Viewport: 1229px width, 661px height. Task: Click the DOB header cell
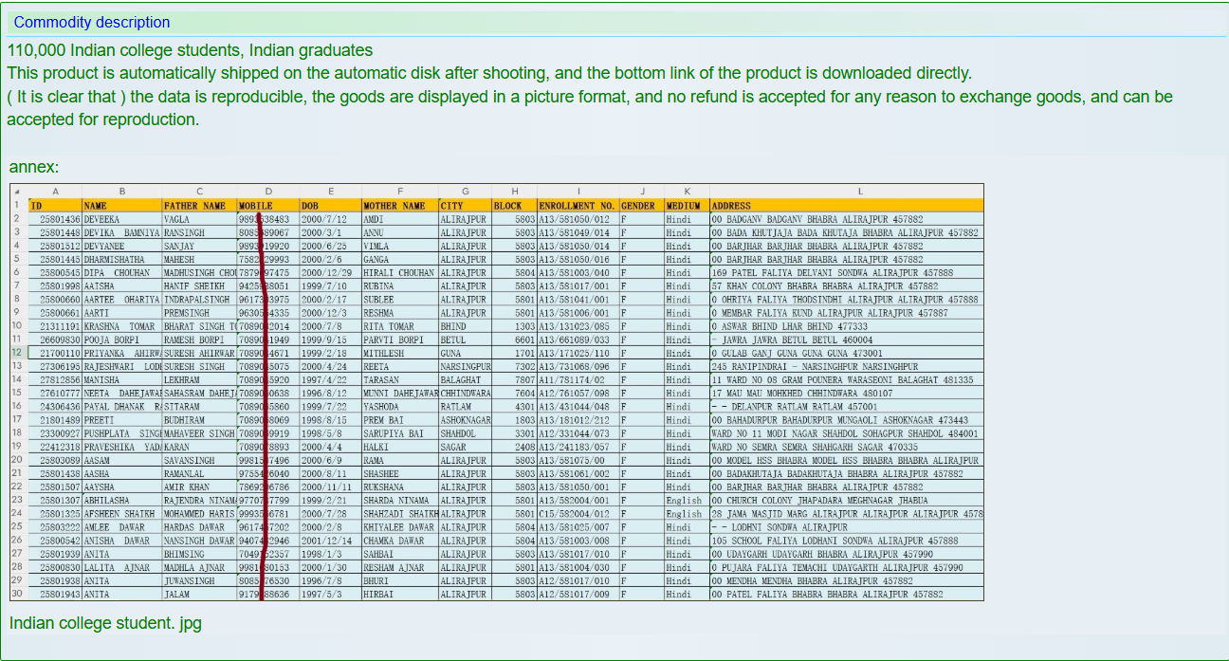(x=329, y=205)
